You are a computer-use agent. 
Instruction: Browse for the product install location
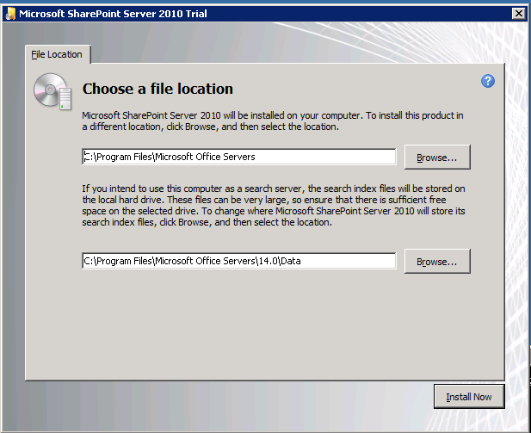click(x=437, y=158)
